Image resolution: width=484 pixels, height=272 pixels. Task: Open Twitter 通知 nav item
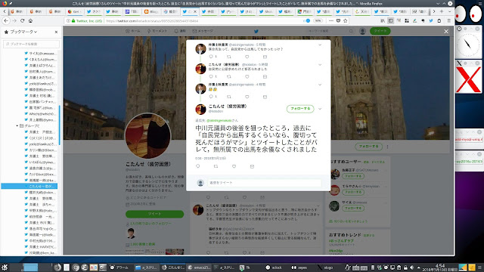point(180,31)
